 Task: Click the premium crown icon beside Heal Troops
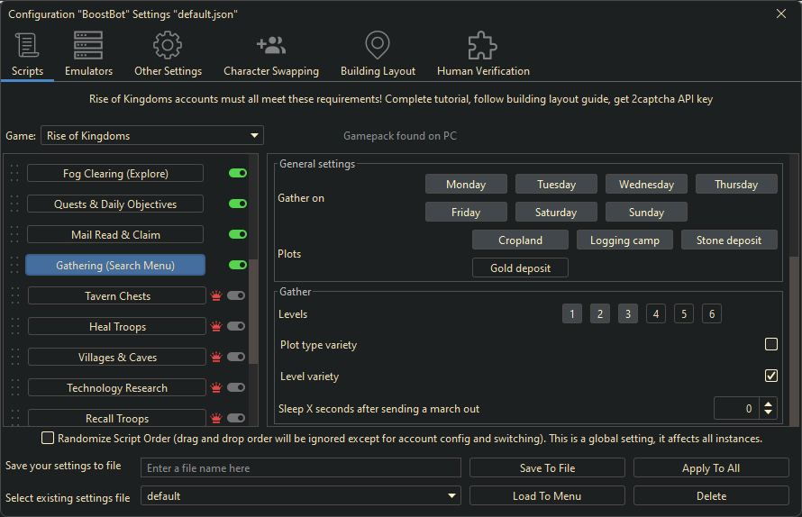tap(216, 326)
